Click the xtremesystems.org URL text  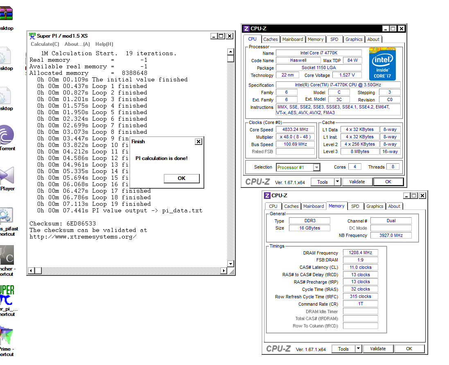coord(83,237)
